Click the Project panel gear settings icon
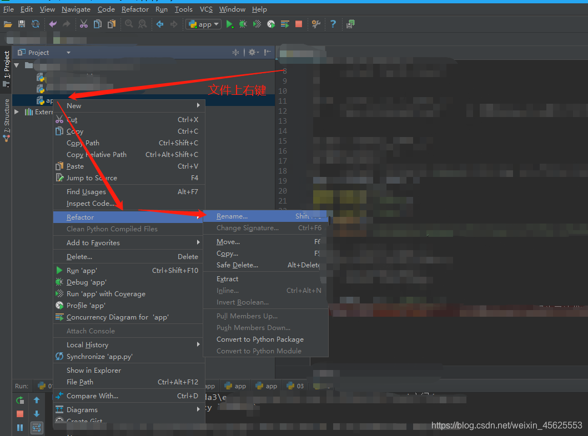The width and height of the screenshot is (588, 436). point(254,53)
